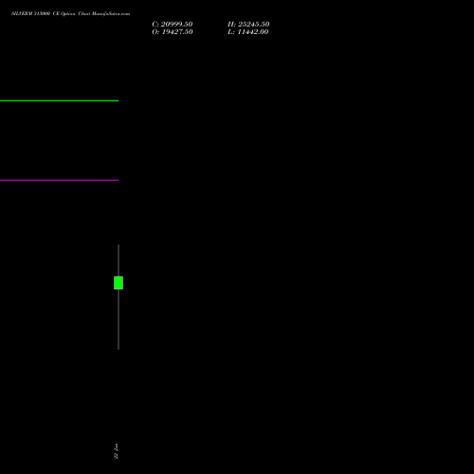The width and height of the screenshot is (474, 474).
Task: Click the chart title text at top left
Action: tap(70, 13)
